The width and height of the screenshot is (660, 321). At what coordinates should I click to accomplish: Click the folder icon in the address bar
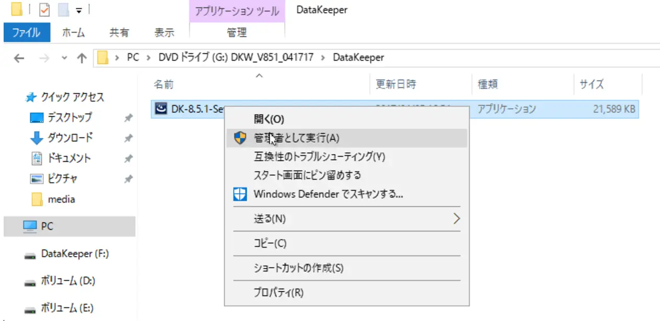click(103, 57)
